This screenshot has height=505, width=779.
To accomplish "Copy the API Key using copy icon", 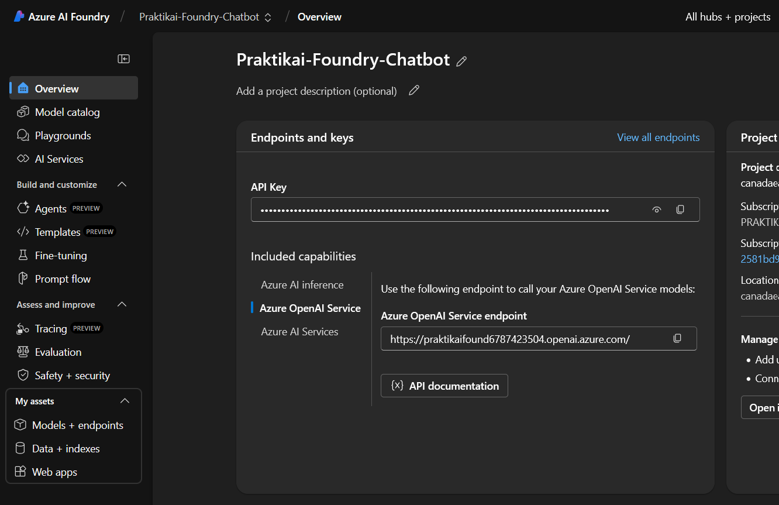I will [x=680, y=209].
